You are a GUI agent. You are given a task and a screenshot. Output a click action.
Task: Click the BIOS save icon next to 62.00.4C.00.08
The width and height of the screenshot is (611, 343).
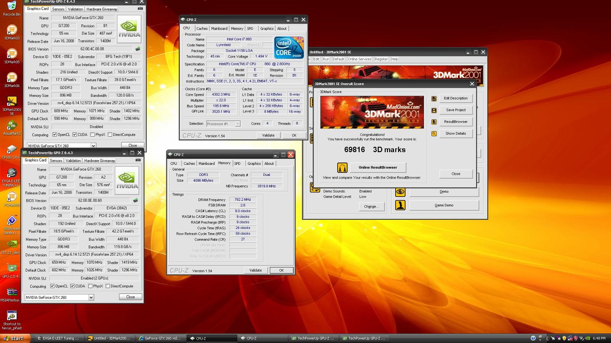[138, 49]
